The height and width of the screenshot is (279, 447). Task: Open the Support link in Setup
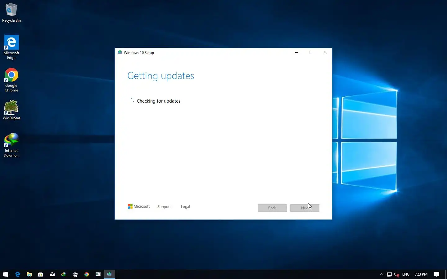click(x=164, y=207)
